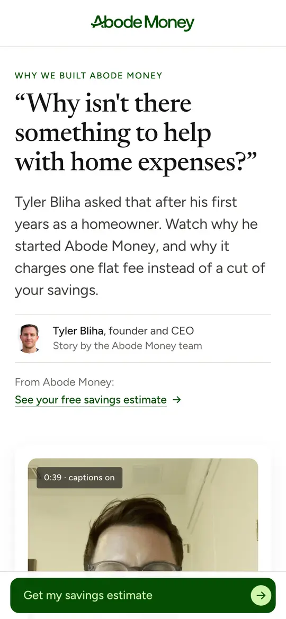The height and width of the screenshot is (619, 286).
Task: Tap Tyler Bliha's avatar photo
Action: tap(29, 338)
